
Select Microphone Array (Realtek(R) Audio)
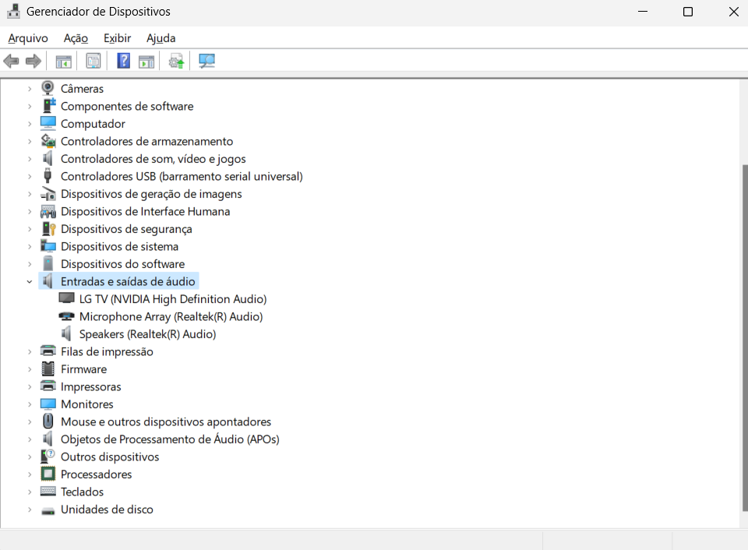pyautogui.click(x=171, y=317)
